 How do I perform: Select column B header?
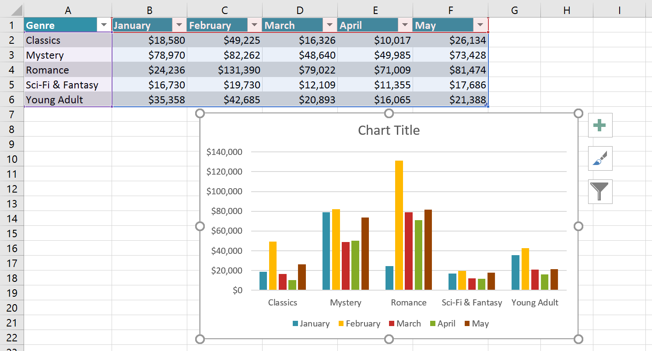[x=149, y=10]
